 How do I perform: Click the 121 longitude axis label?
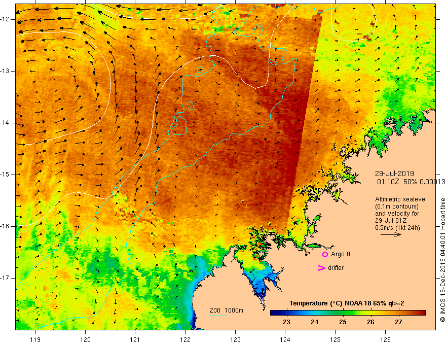[135, 339]
